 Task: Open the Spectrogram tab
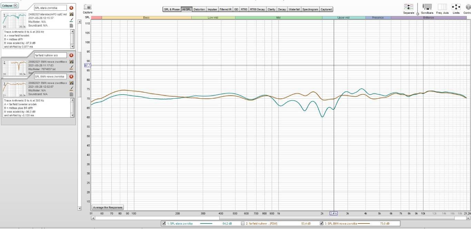(310, 9)
